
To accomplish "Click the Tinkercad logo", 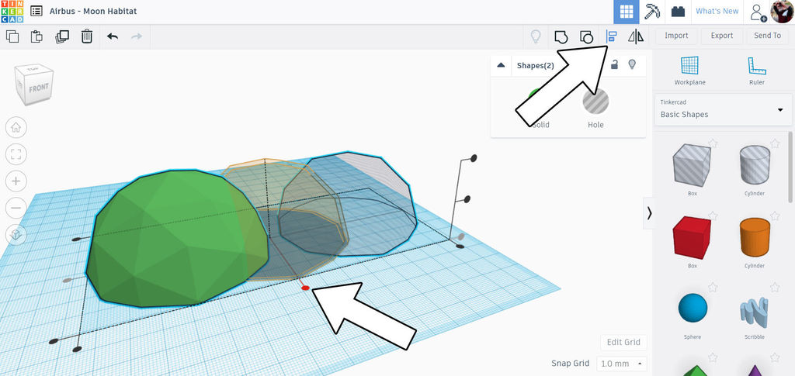I will [x=12, y=11].
